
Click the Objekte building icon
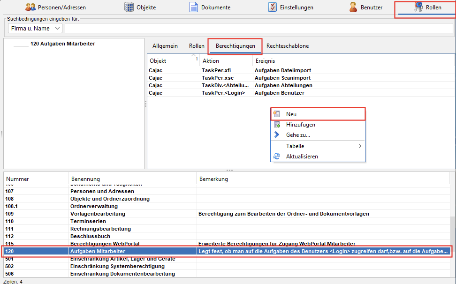tap(129, 7)
